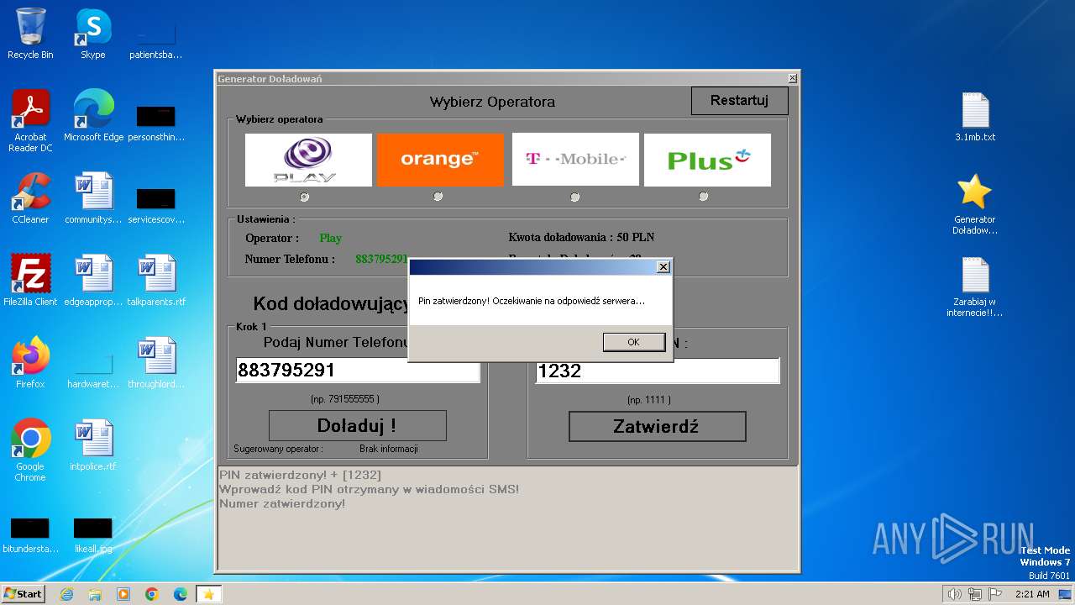Image resolution: width=1075 pixels, height=605 pixels.
Task: Click the 'Numer zatwierdzony!' log line
Action: click(x=282, y=503)
